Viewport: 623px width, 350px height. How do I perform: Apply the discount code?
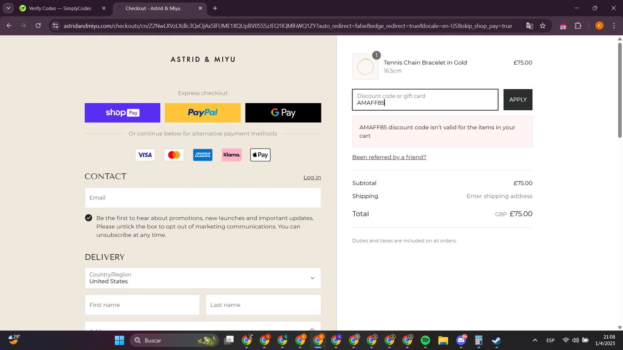(x=518, y=100)
